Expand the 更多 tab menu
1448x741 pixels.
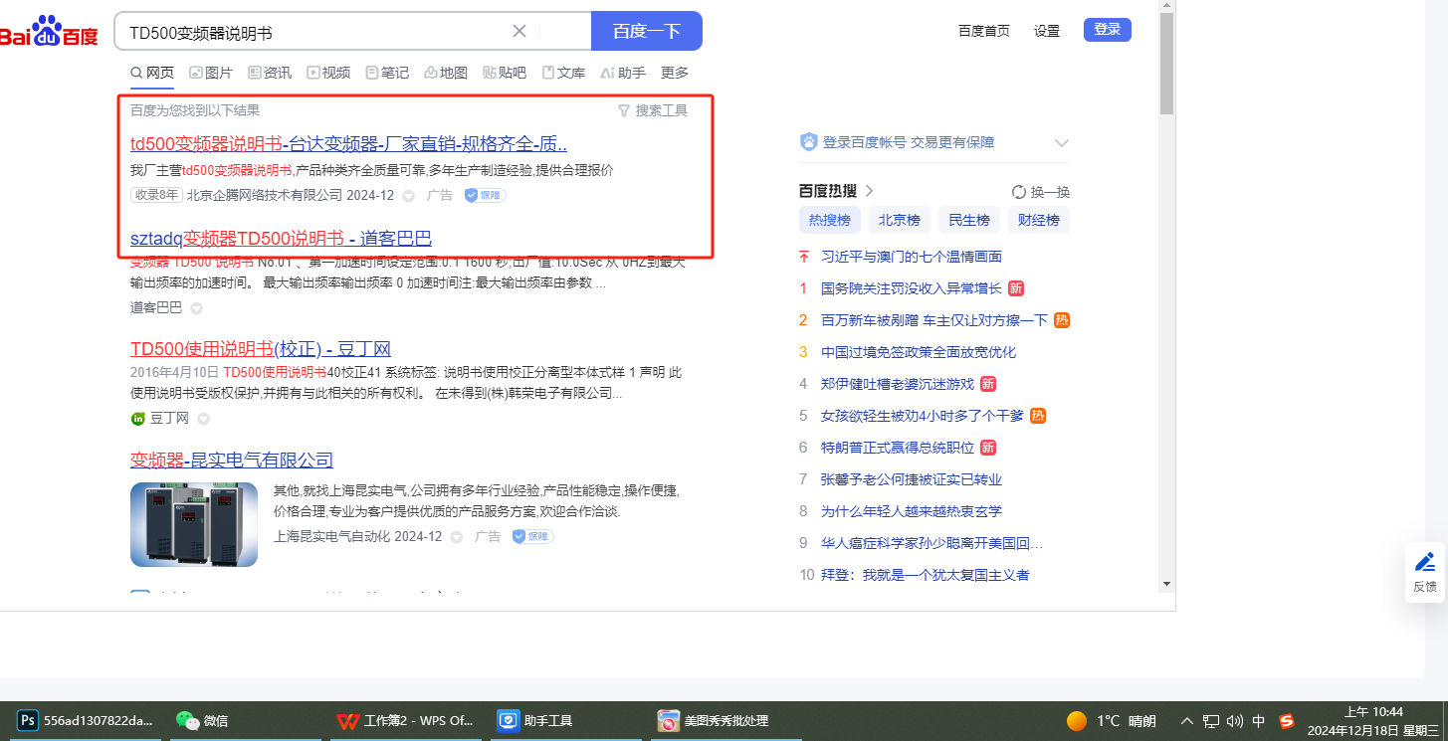click(x=675, y=73)
